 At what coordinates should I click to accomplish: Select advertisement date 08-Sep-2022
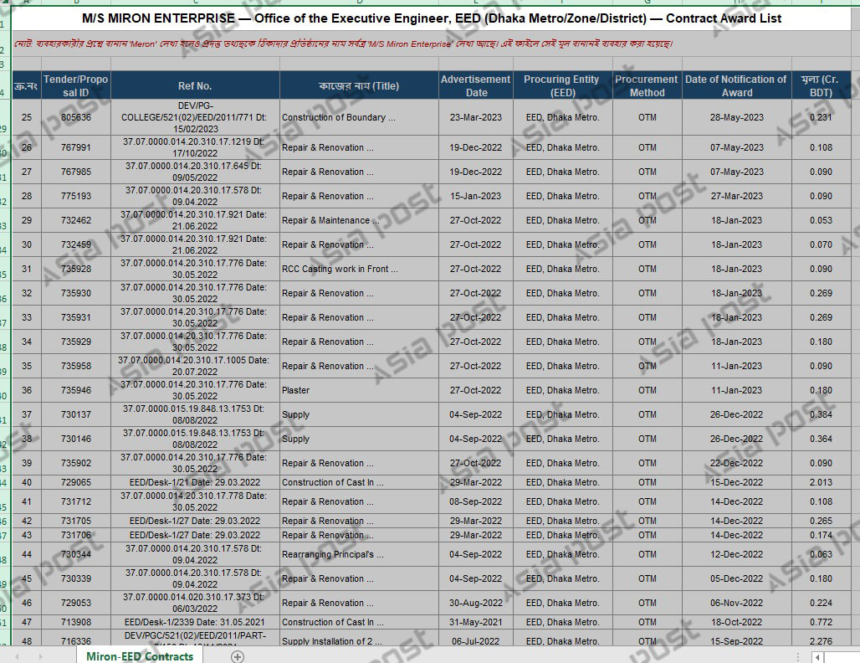(475, 501)
